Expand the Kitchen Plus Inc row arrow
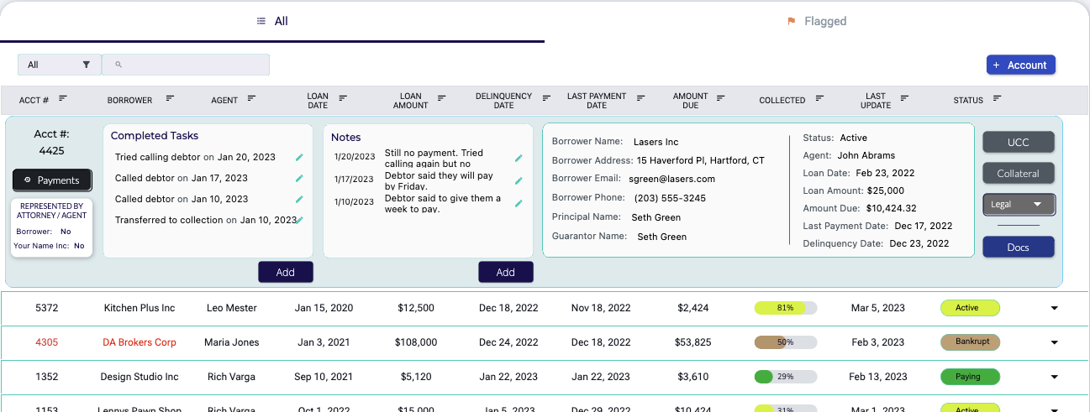The height and width of the screenshot is (412, 1090). pyautogui.click(x=1054, y=308)
